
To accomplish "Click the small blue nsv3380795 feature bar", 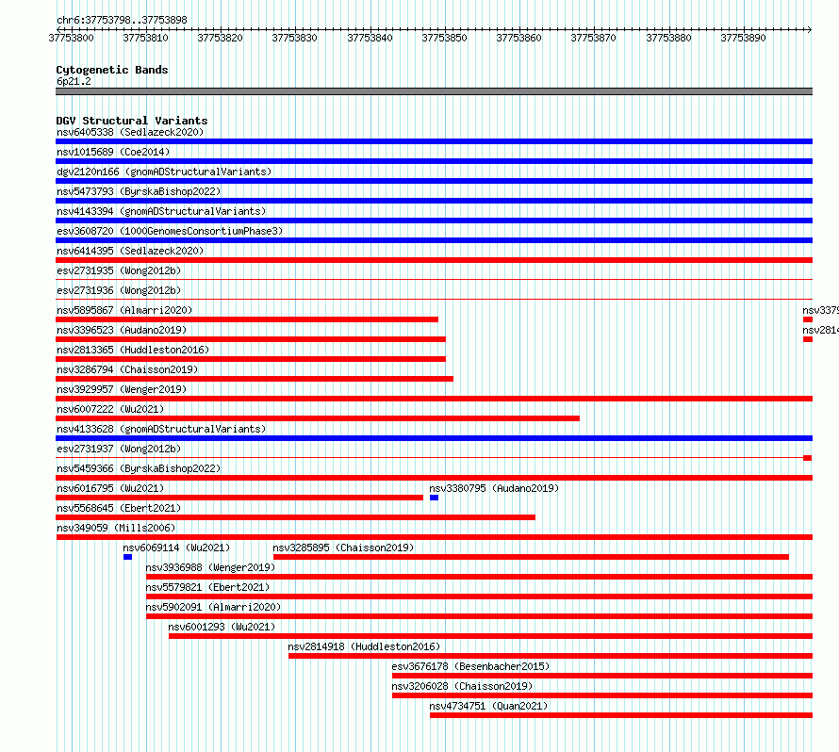I will click(x=434, y=498).
